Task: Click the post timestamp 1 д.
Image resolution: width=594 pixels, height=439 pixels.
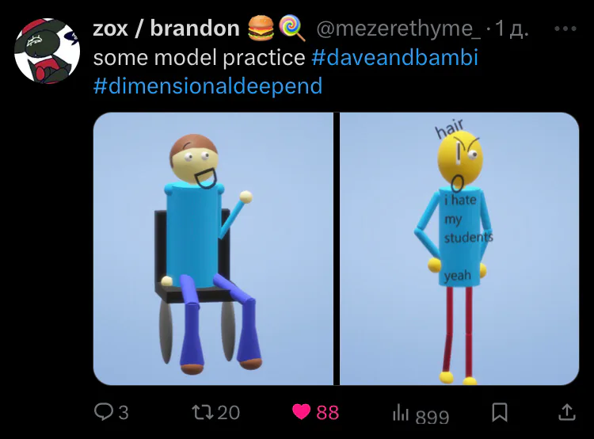Action: point(511,29)
